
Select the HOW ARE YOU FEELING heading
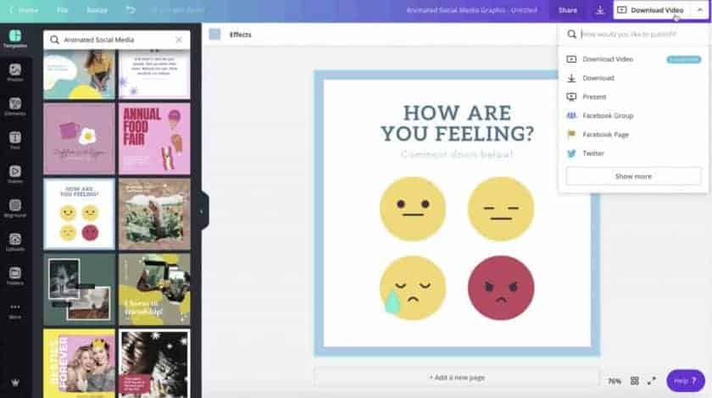click(x=457, y=124)
